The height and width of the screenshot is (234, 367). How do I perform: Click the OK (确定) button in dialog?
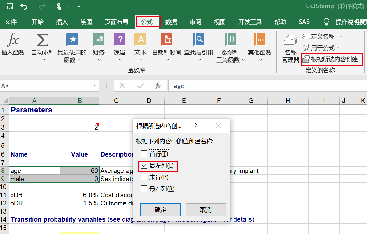tap(160, 210)
